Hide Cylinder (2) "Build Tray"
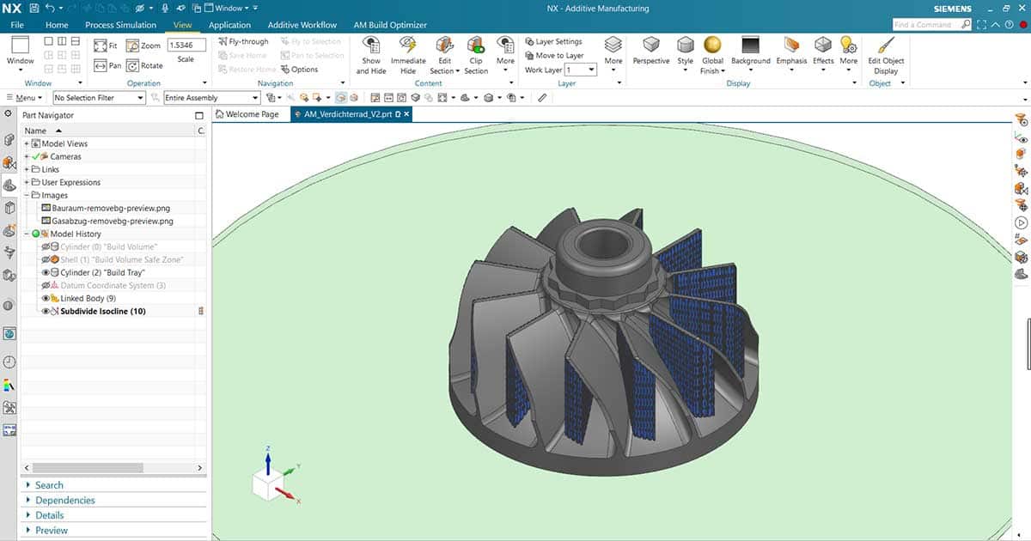This screenshot has width=1031, height=541. pos(46,272)
